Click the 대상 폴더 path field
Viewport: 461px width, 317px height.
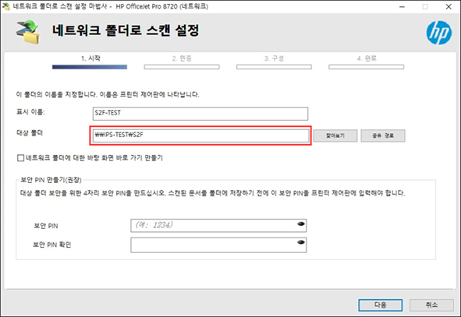click(200, 136)
